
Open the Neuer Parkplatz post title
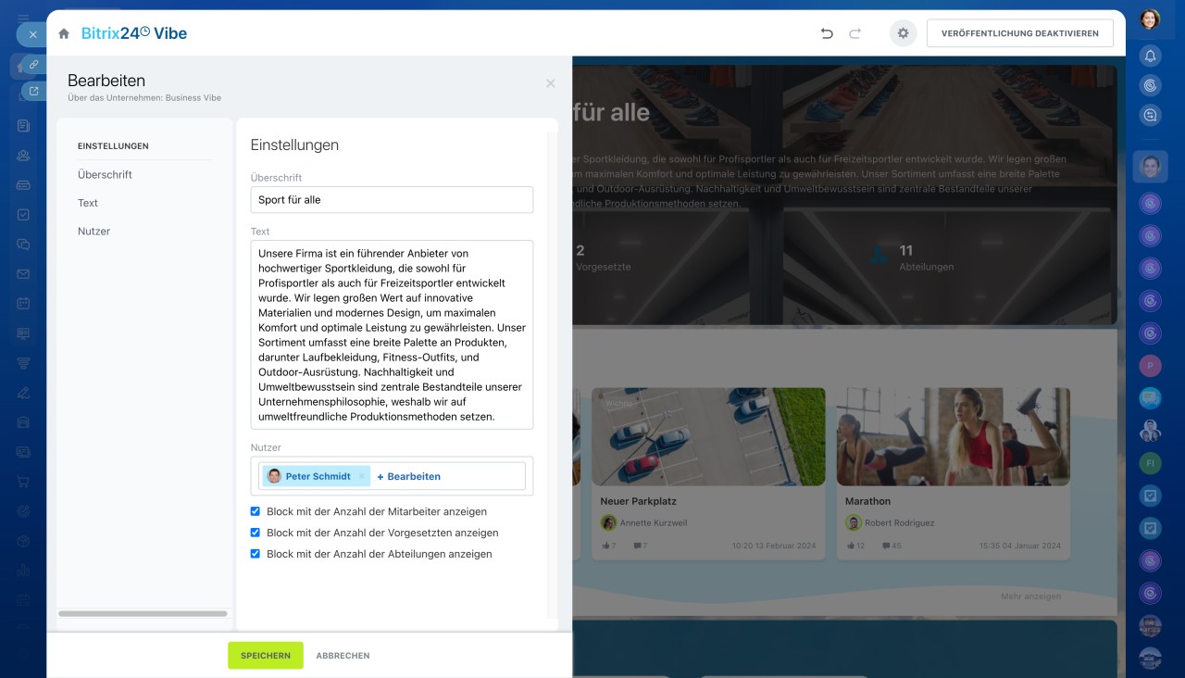[x=639, y=501]
